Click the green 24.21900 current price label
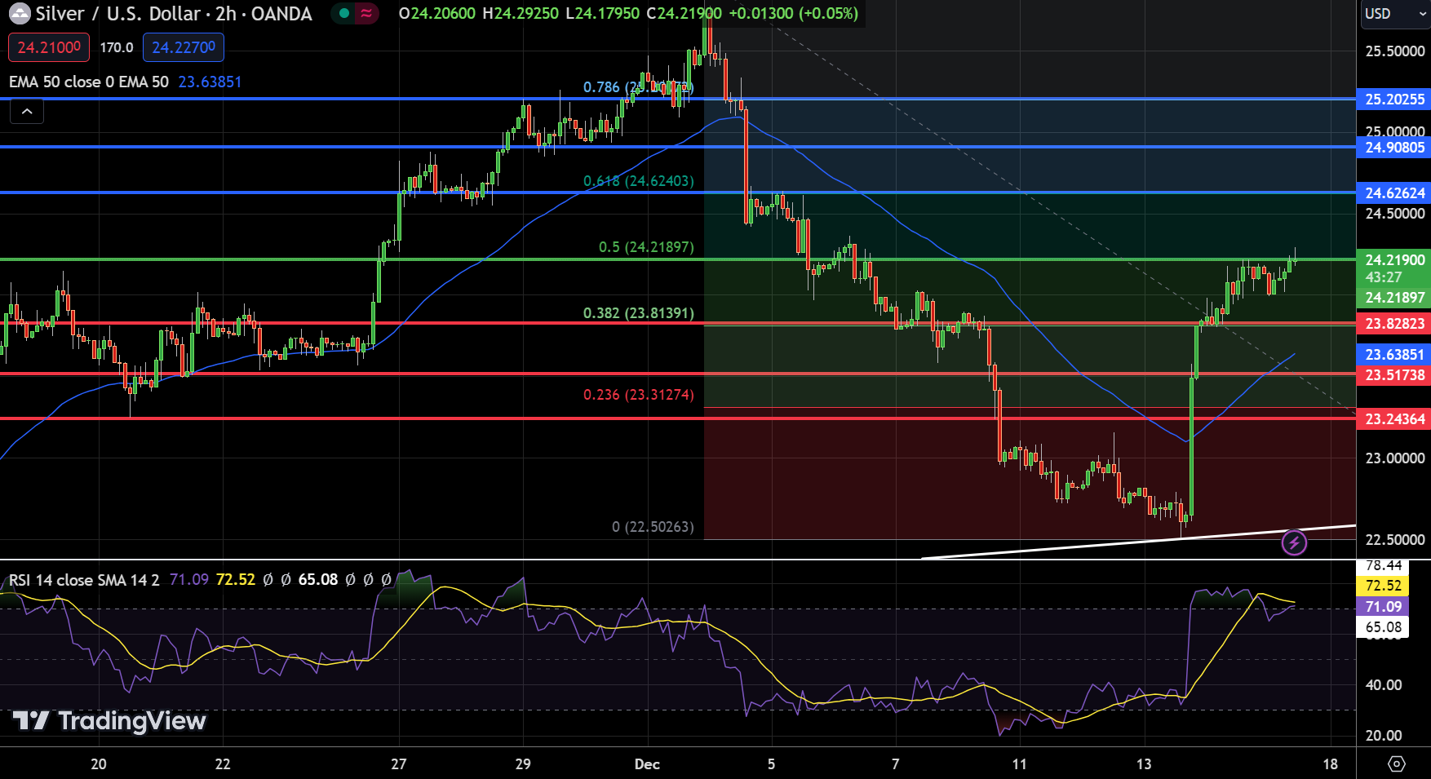The width and height of the screenshot is (1431, 779). 1394,260
